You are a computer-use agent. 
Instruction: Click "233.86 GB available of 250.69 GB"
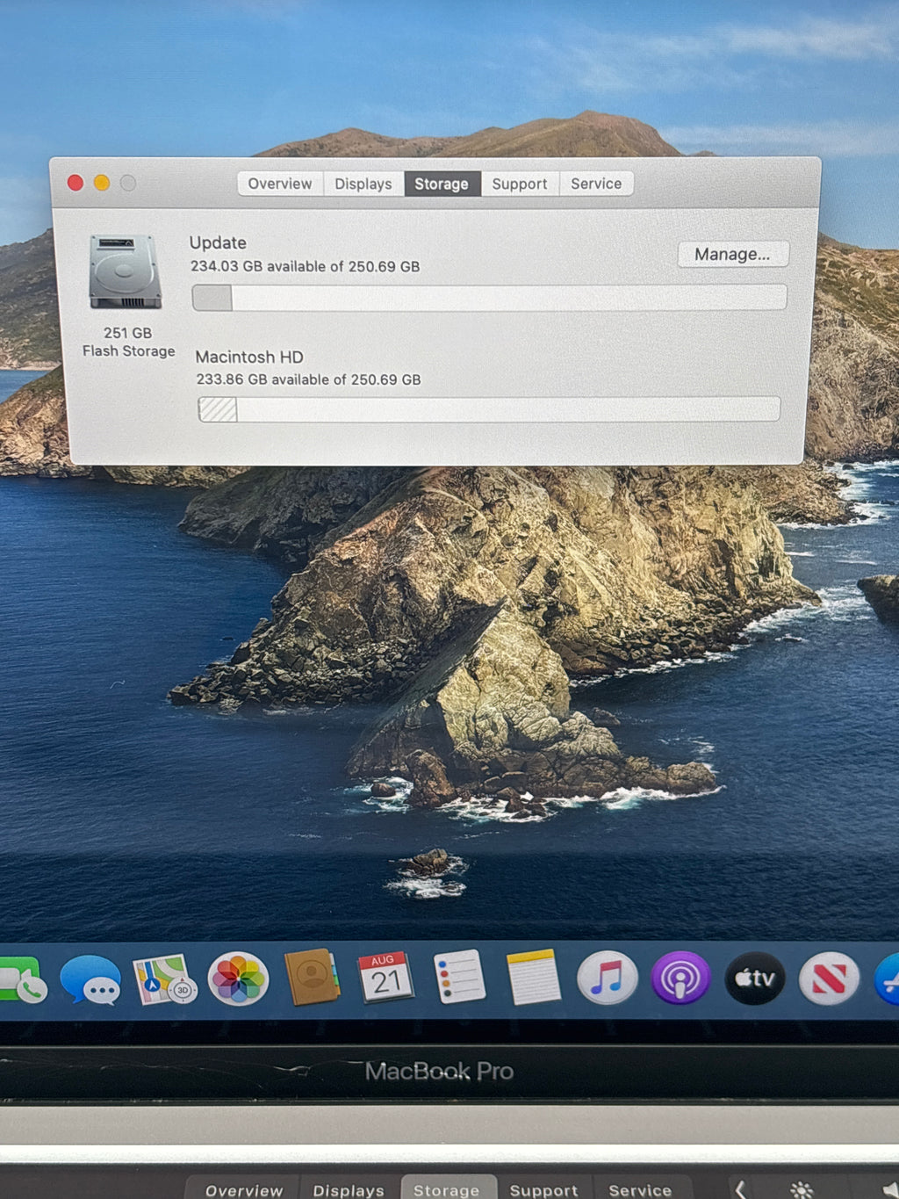coord(308,379)
